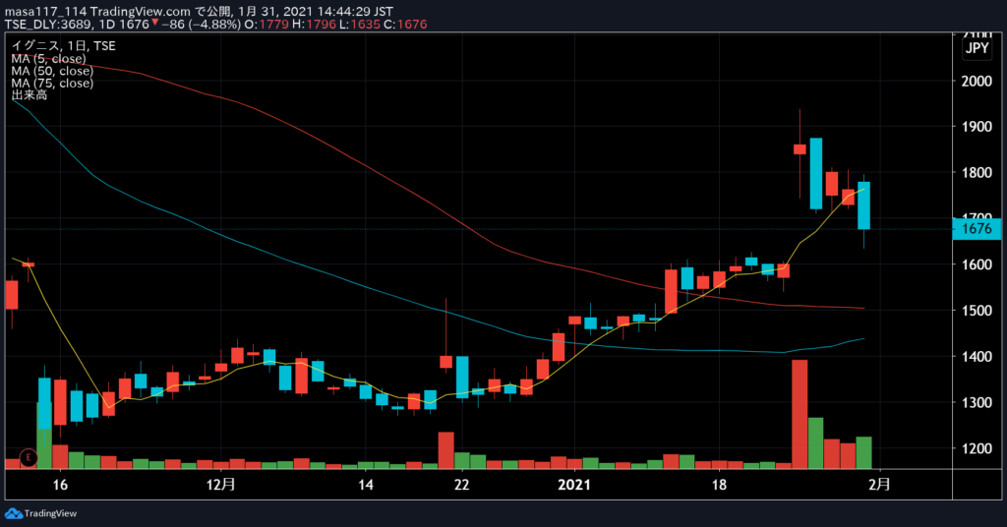
Task: Click the JPY currency label
Action: 977,48
